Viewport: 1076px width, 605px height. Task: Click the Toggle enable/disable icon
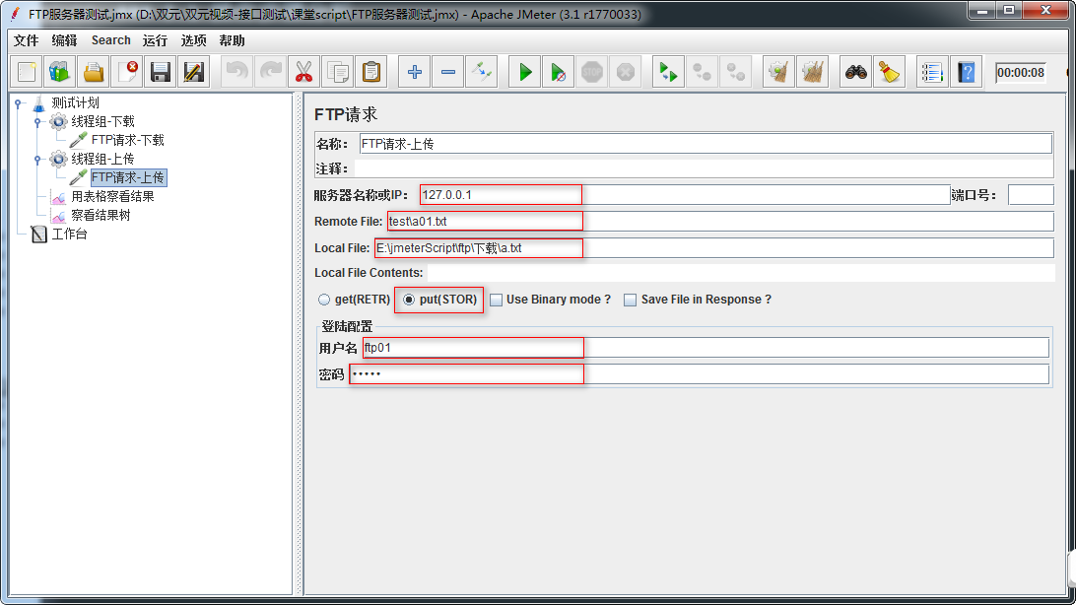pyautogui.click(x=482, y=72)
